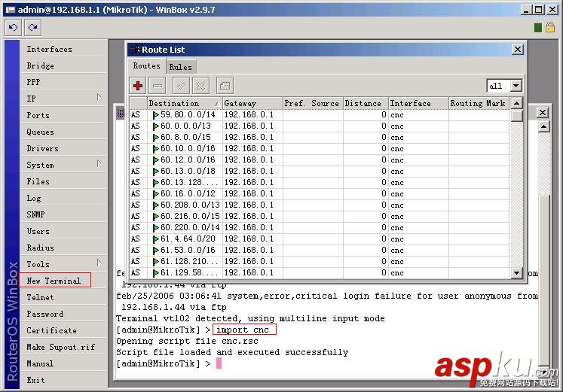Click the comment icon in Route List toolbar

(x=225, y=86)
